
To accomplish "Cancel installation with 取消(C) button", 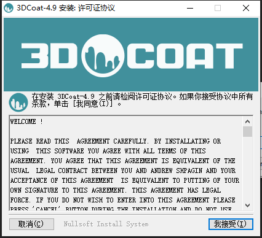I will point(31,224).
